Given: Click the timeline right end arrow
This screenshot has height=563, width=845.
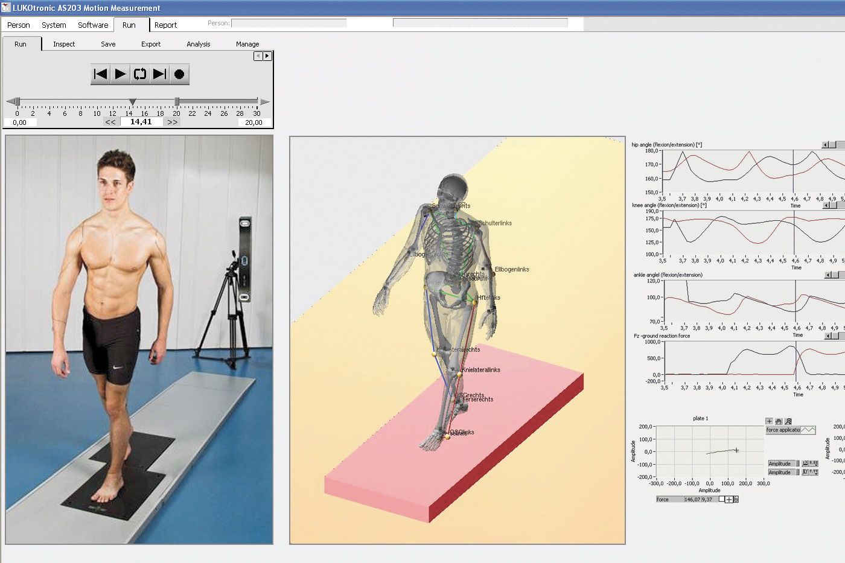Looking at the screenshot, I should tap(265, 101).
